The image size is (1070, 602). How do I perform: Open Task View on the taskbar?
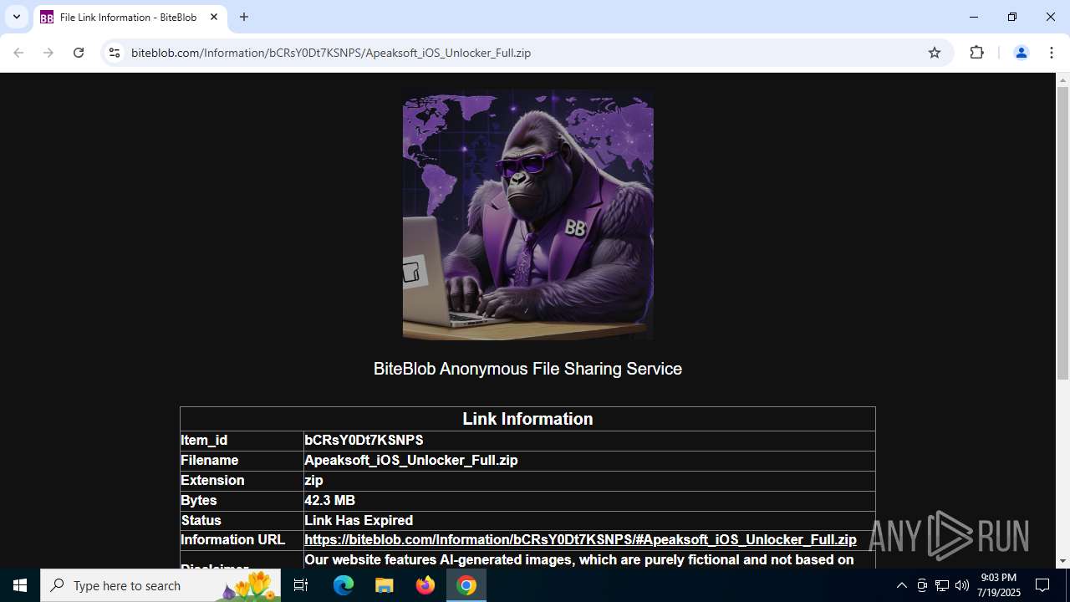pos(301,585)
